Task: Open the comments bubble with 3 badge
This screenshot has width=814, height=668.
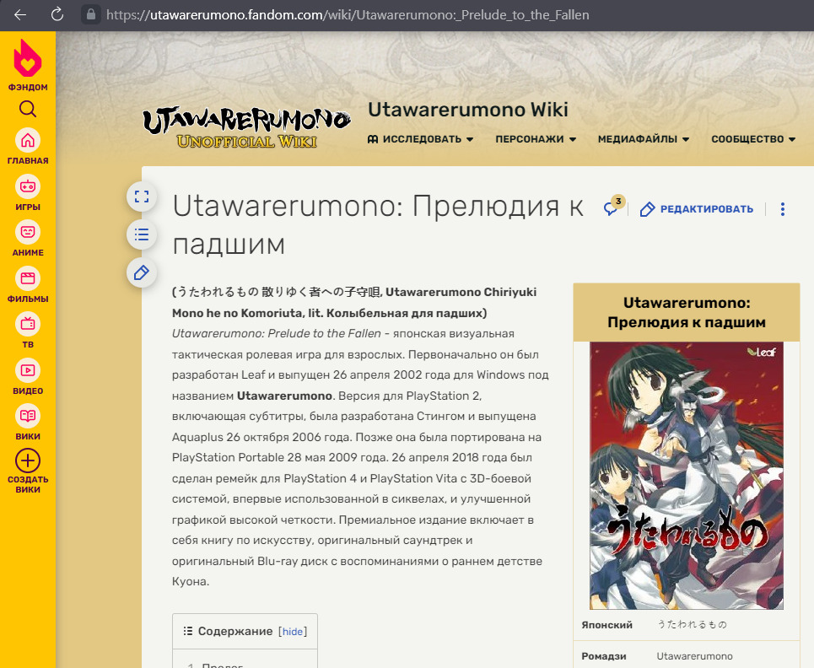Action: pos(612,208)
